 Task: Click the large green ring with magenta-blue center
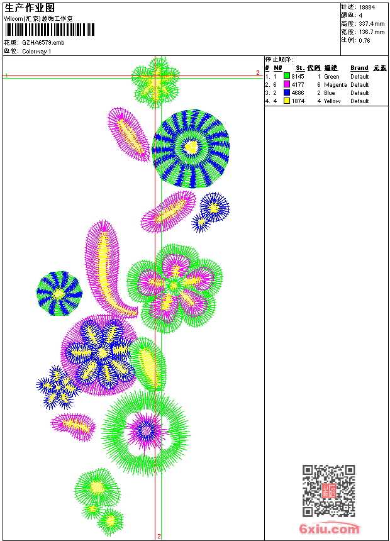145,433
